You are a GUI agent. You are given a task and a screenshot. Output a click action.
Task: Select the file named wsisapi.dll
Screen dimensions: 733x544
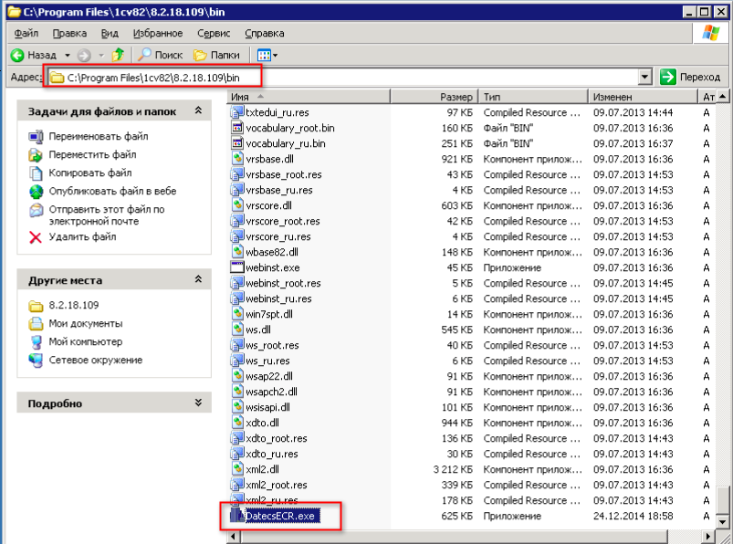[x=267, y=407]
